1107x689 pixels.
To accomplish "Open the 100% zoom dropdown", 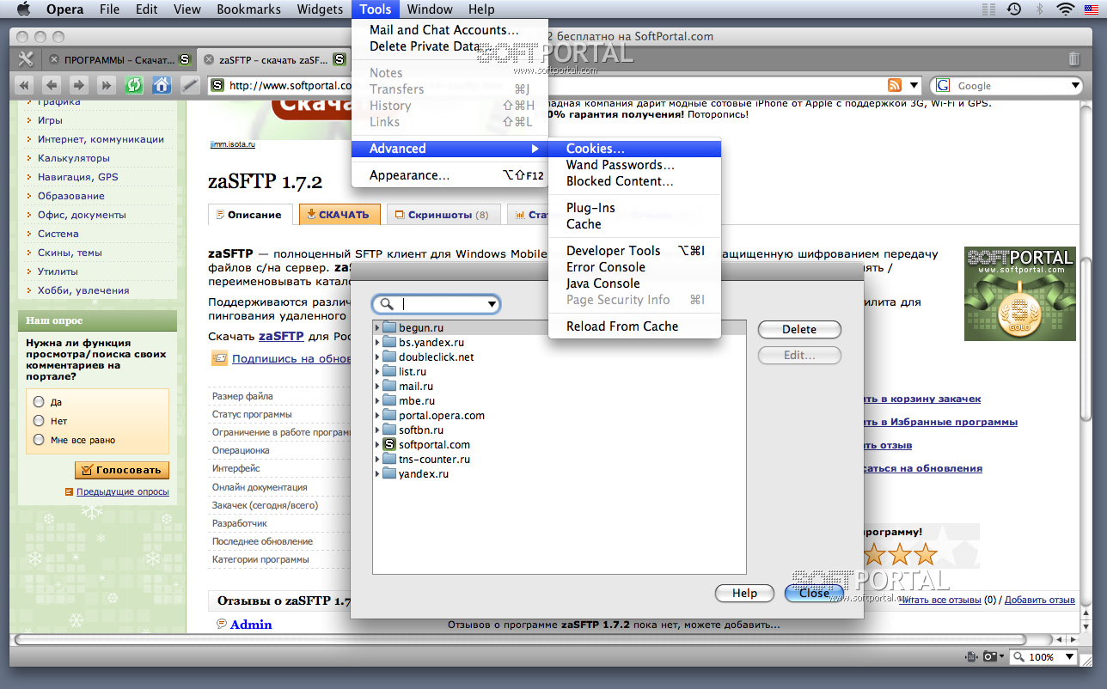I will click(1069, 656).
